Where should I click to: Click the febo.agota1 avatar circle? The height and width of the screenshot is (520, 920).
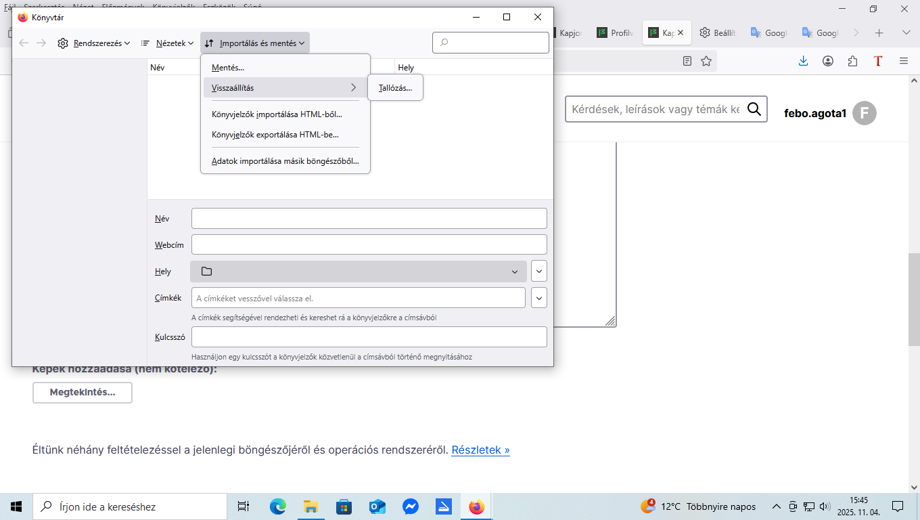pyautogui.click(x=864, y=113)
